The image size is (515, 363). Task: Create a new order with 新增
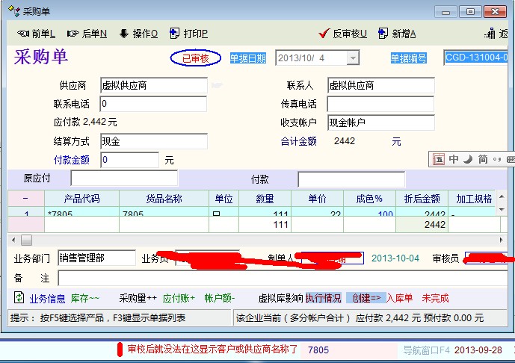tap(398, 34)
